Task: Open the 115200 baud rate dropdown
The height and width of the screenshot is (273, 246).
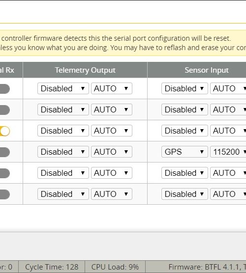Action: coord(228,152)
